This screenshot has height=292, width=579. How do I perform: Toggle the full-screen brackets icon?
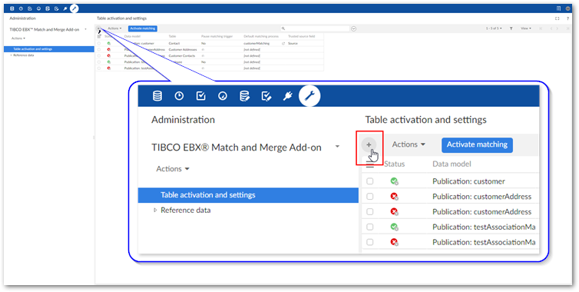pos(557,18)
